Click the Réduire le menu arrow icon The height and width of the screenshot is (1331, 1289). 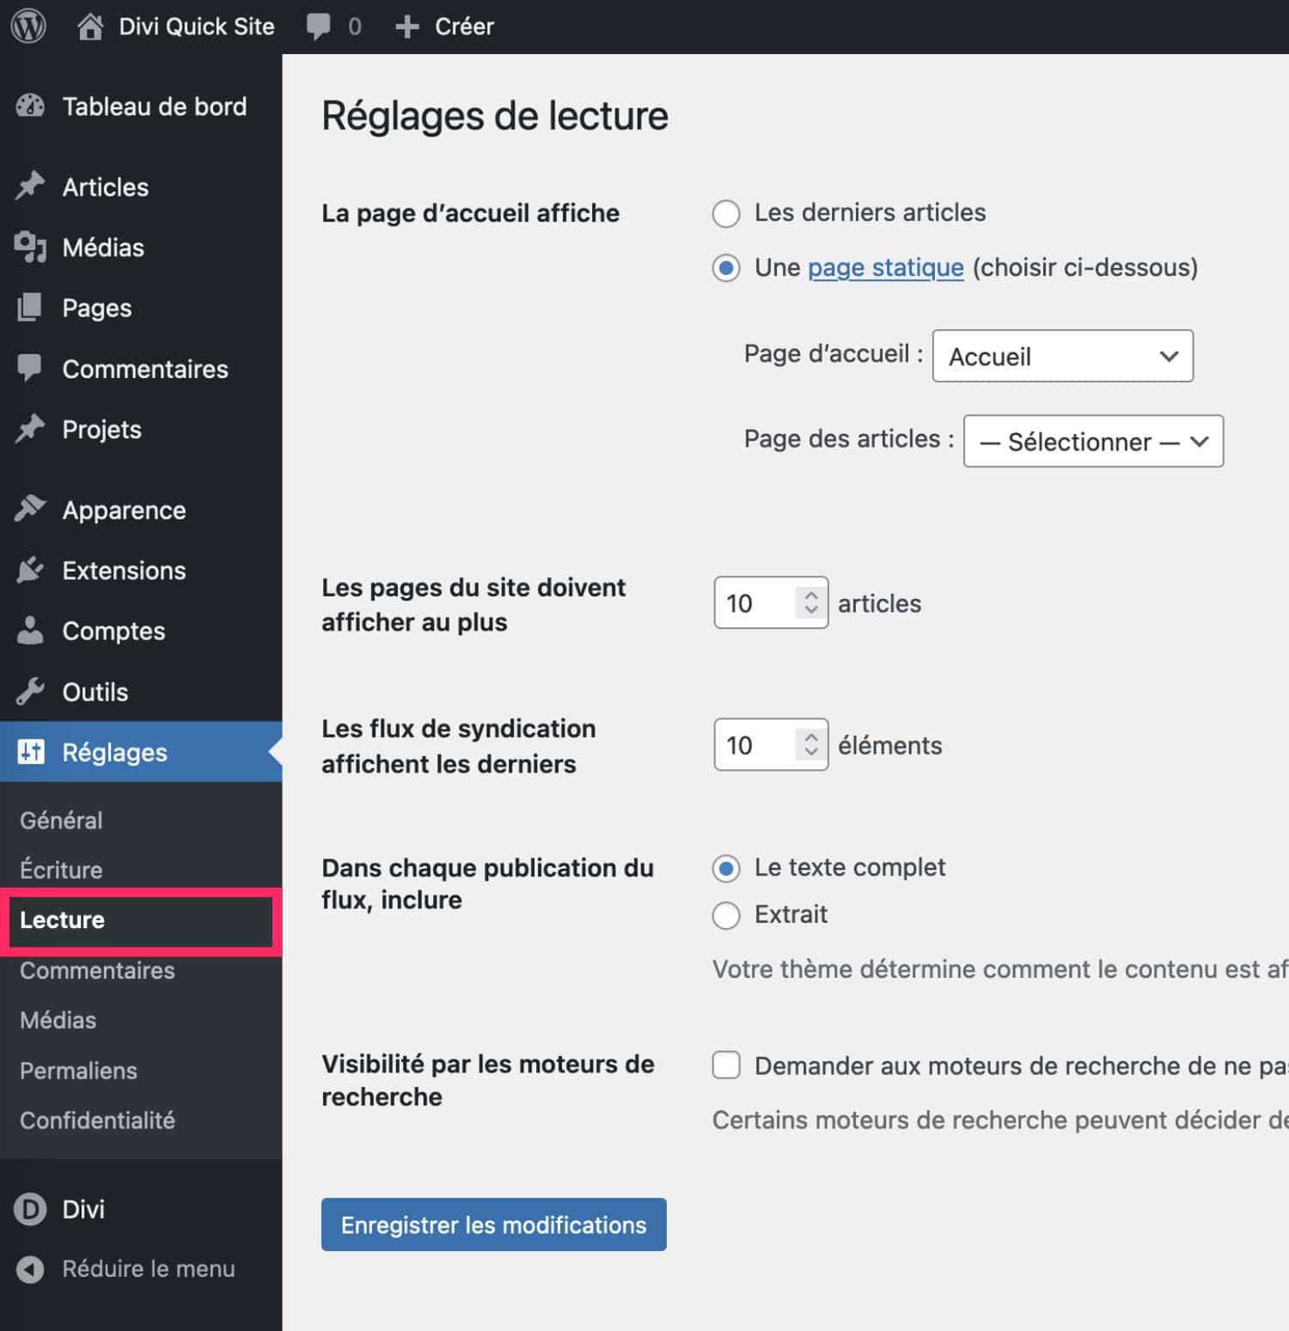(x=30, y=1269)
